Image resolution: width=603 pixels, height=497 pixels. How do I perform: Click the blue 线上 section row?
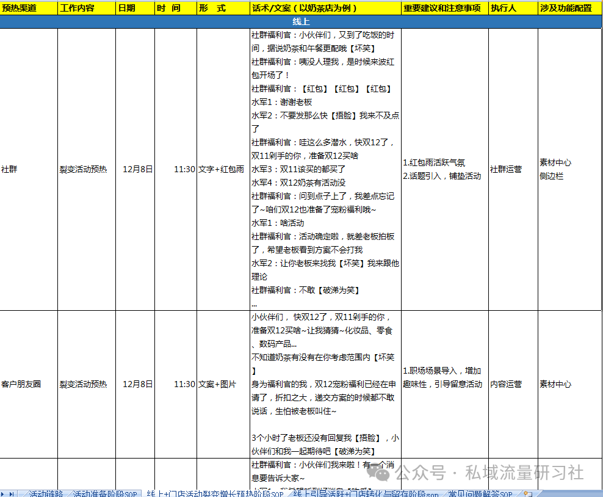click(301, 21)
